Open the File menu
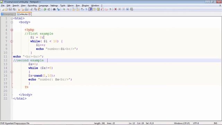The width and height of the screenshot is (222, 125). coord(3,6)
